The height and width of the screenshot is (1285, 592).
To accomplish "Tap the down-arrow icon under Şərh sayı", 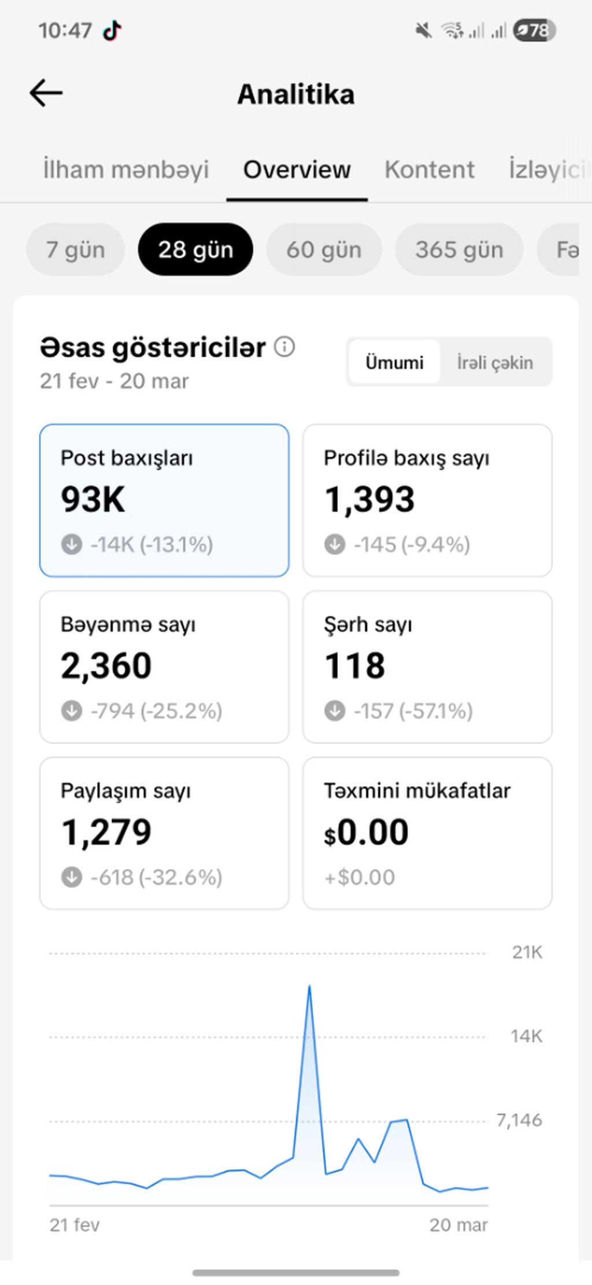I will point(335,710).
